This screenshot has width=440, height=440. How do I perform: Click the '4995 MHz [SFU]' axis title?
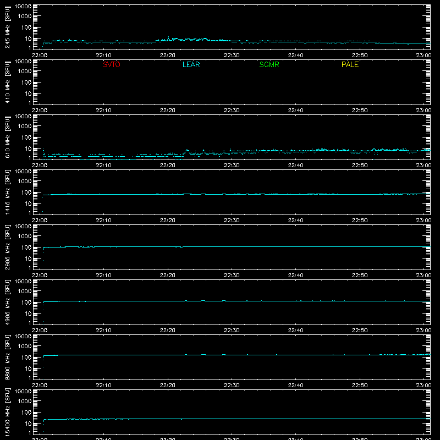[7, 302]
